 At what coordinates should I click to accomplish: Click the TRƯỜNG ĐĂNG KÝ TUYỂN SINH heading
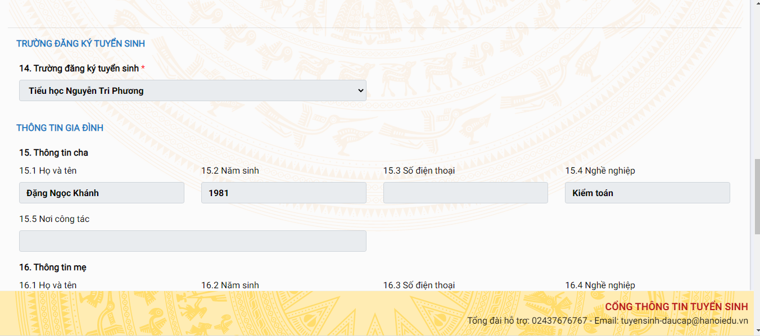pyautogui.click(x=80, y=44)
